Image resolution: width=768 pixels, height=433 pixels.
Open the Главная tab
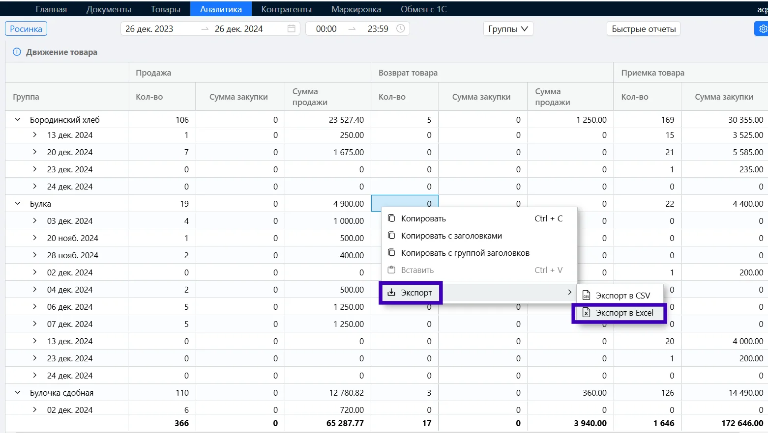(x=51, y=9)
